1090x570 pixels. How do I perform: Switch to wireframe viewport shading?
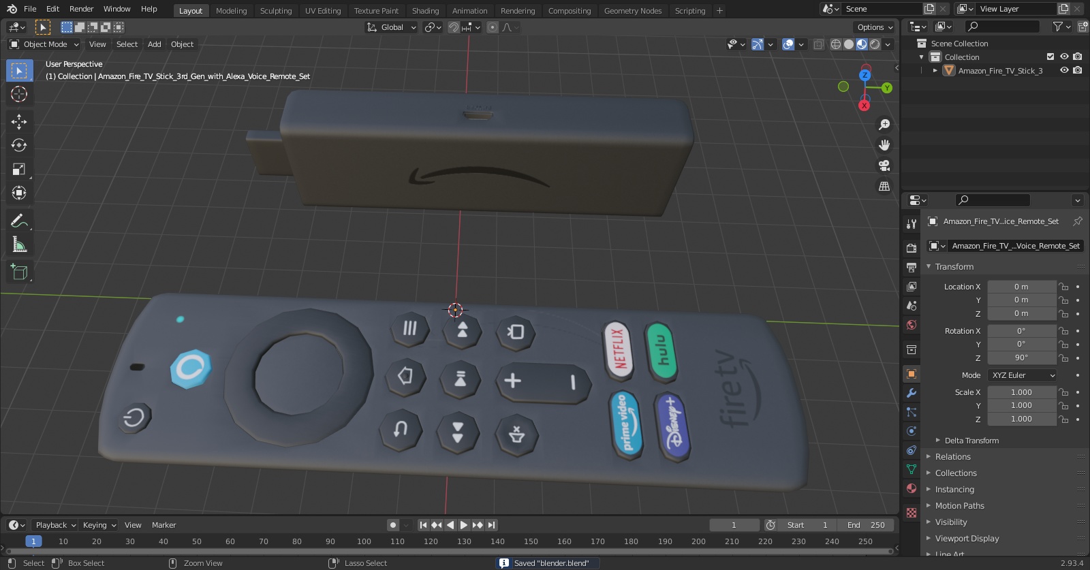click(836, 44)
